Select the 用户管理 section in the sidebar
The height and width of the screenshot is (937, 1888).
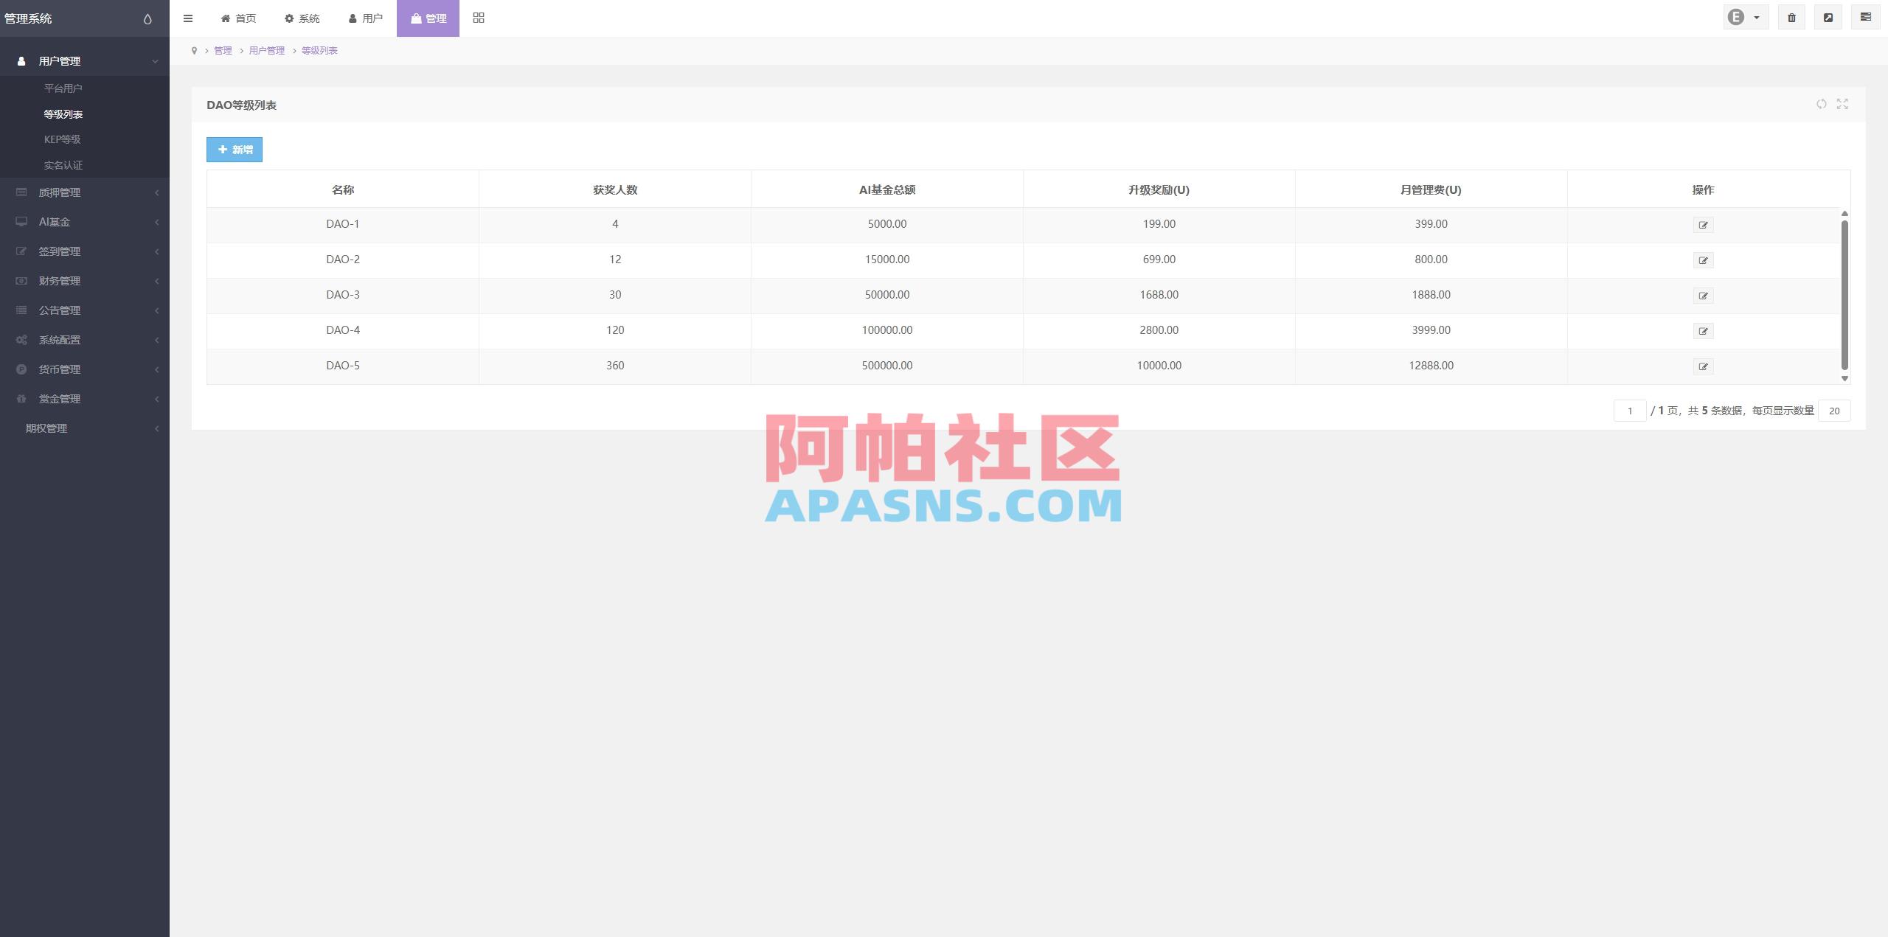[x=63, y=60]
